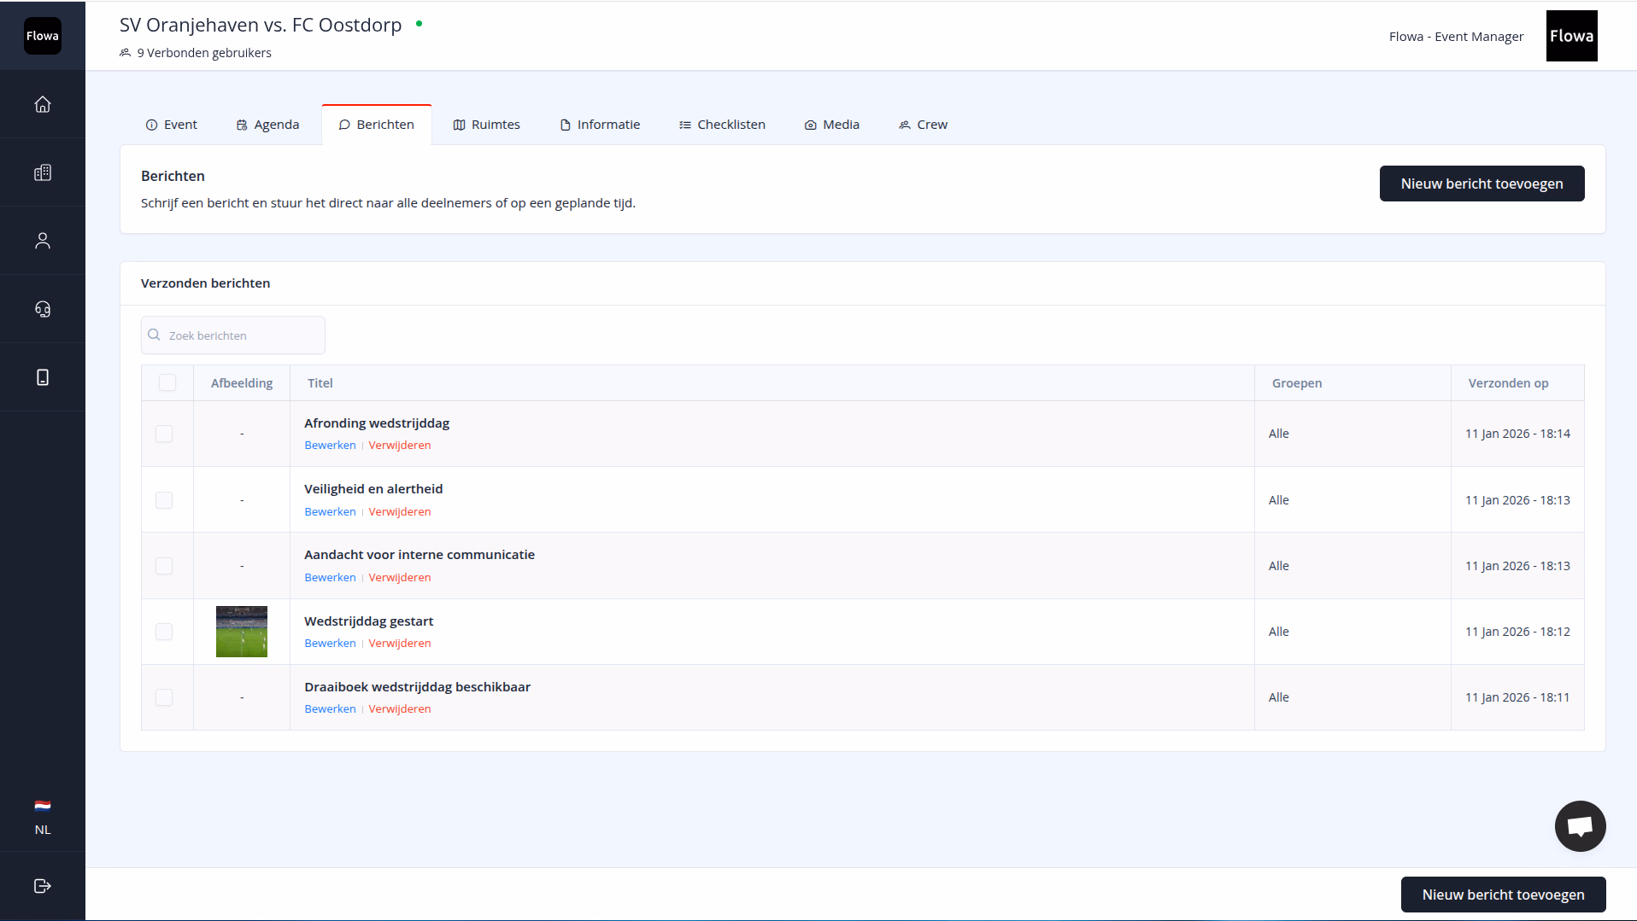The width and height of the screenshot is (1637, 921).
Task: Open the chat bubble widget
Action: tap(1580, 825)
